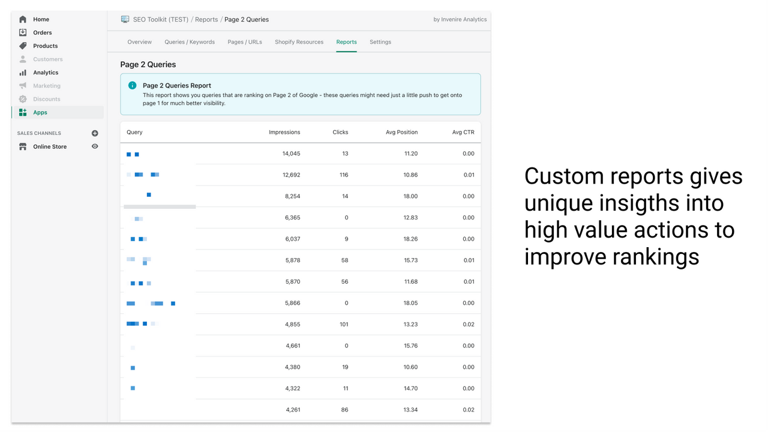The height and width of the screenshot is (432, 768).
Task: Toggle Online Store visibility with the eye icon
Action: tap(94, 146)
